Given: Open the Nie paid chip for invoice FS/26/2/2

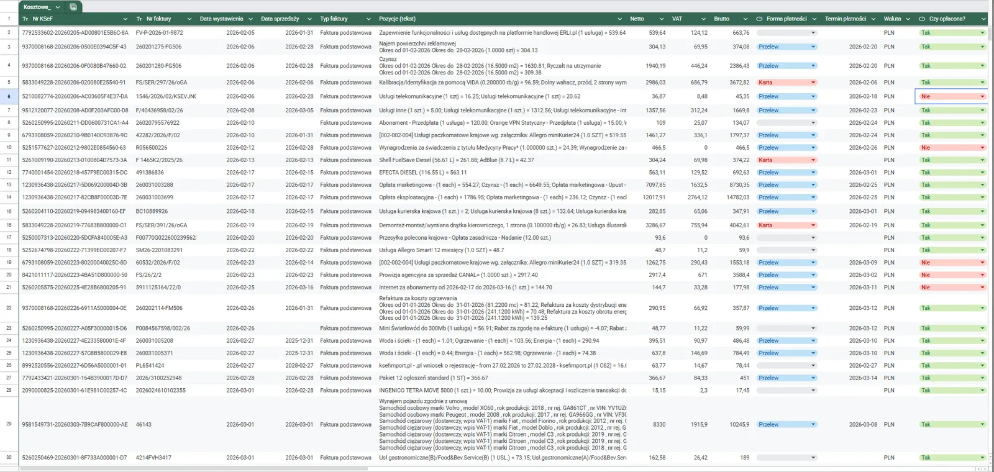Looking at the screenshot, I should click(952, 275).
